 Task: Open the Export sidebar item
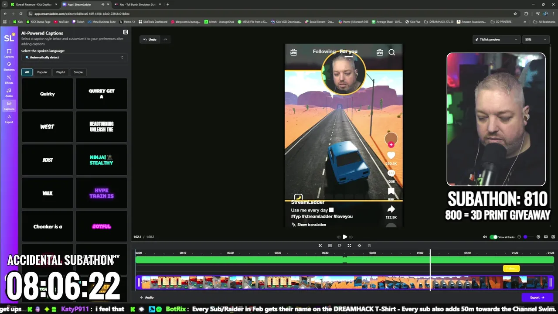(9, 119)
